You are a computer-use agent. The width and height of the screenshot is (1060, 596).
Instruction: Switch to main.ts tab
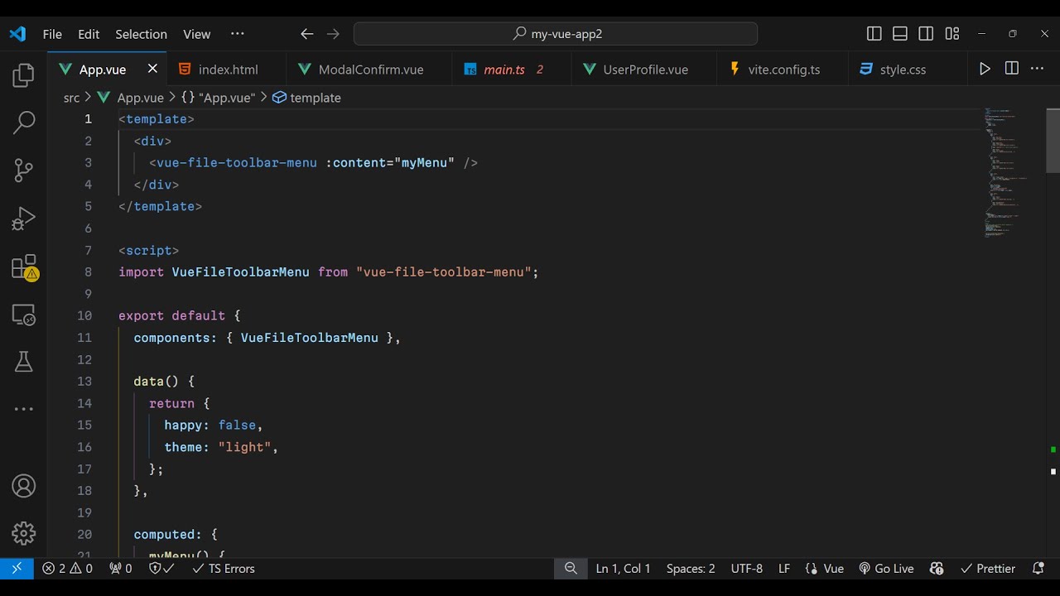512,70
